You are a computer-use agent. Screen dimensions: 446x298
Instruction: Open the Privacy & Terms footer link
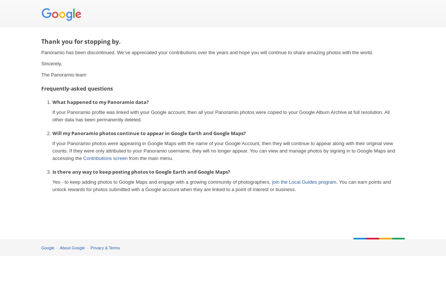[x=105, y=248]
